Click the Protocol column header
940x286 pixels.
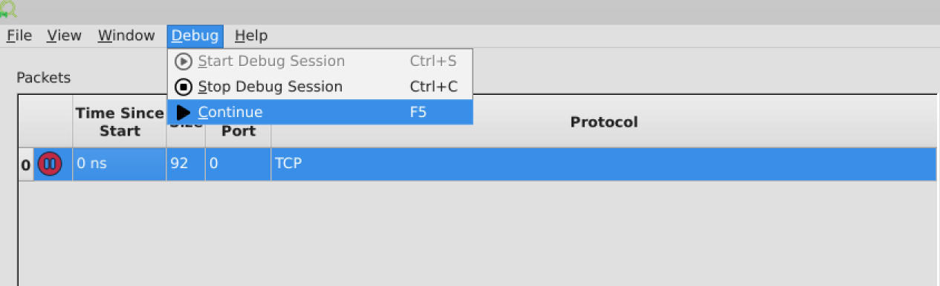tap(603, 122)
